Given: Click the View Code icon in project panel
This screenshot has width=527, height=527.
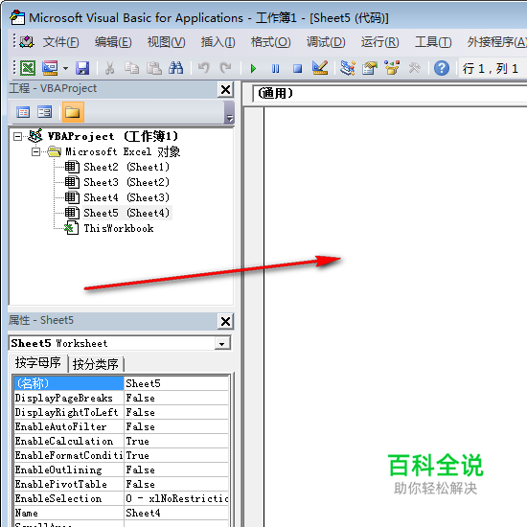Looking at the screenshot, I should tap(23, 112).
